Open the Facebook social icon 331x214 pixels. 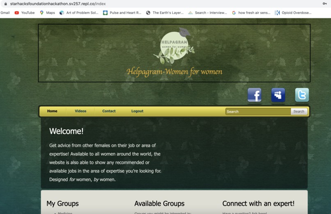[254, 95]
